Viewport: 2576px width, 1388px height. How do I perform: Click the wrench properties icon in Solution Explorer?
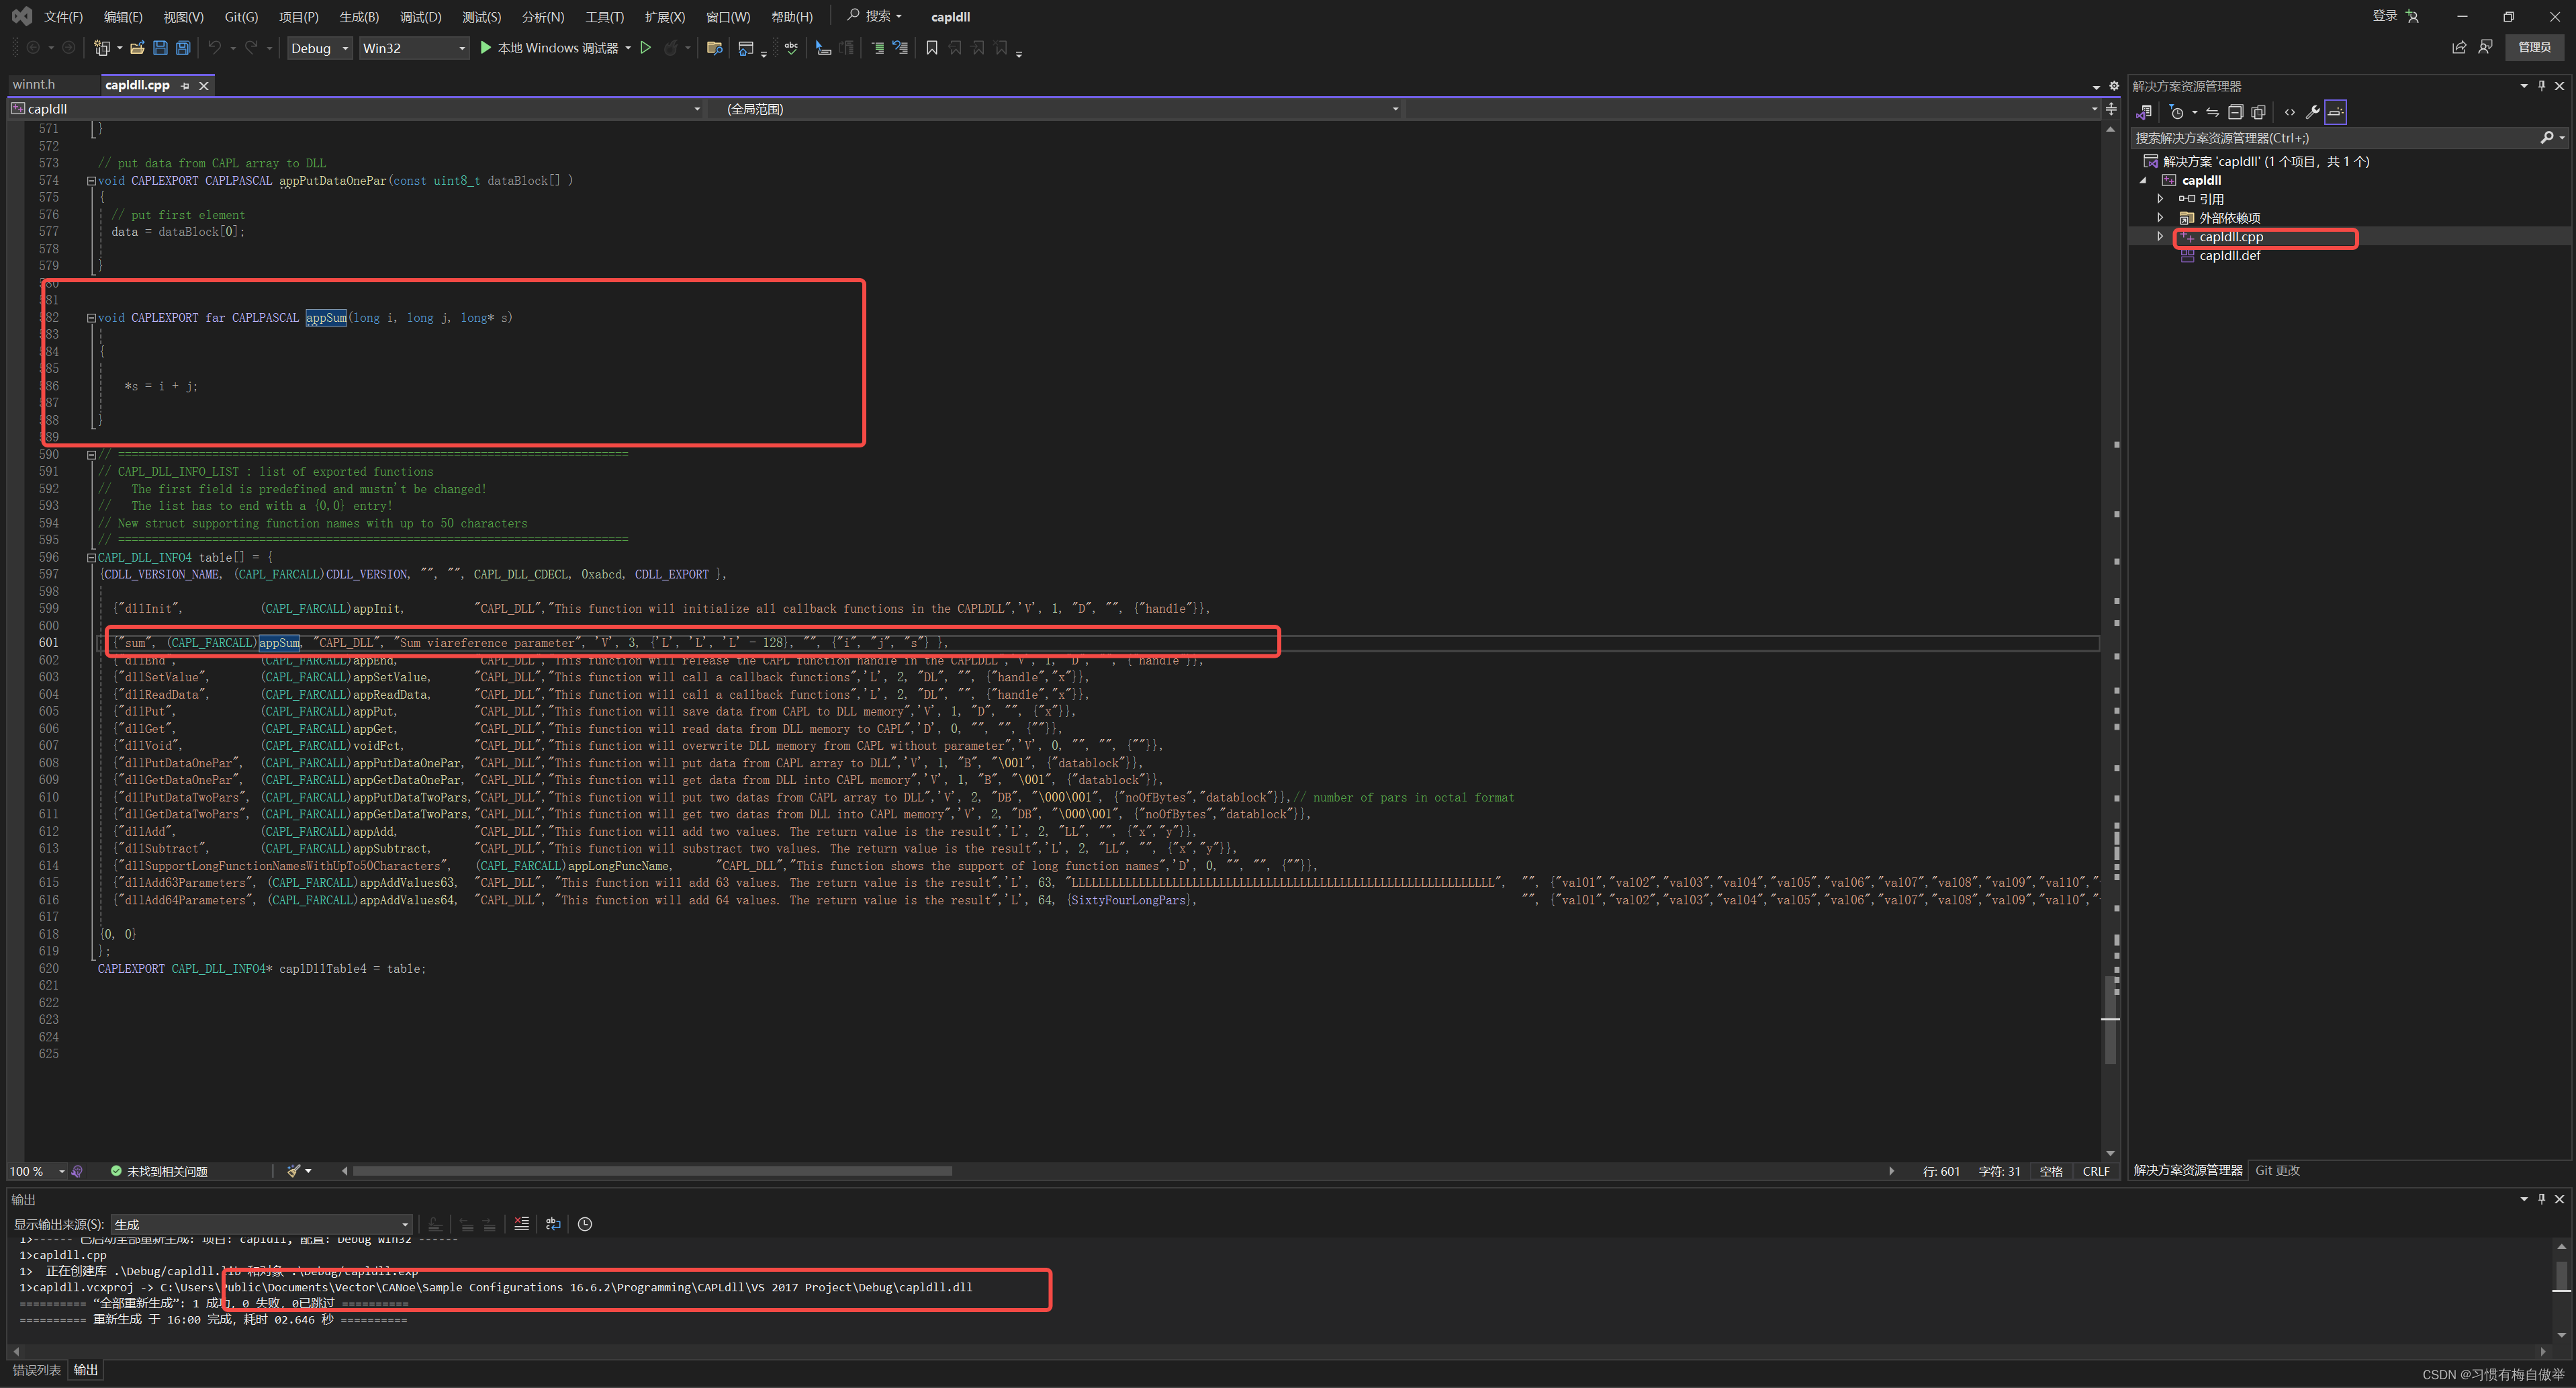click(x=2312, y=112)
